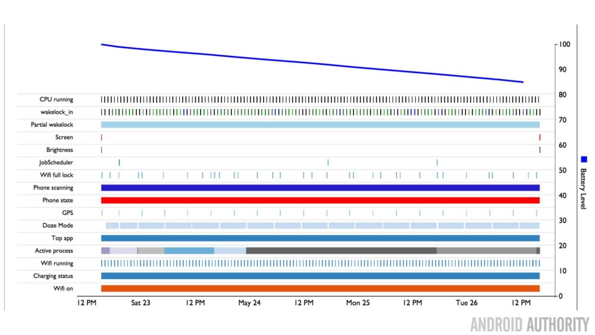Image resolution: width=595 pixels, height=335 pixels.
Task: Select the CPU running row label
Action: (x=56, y=99)
